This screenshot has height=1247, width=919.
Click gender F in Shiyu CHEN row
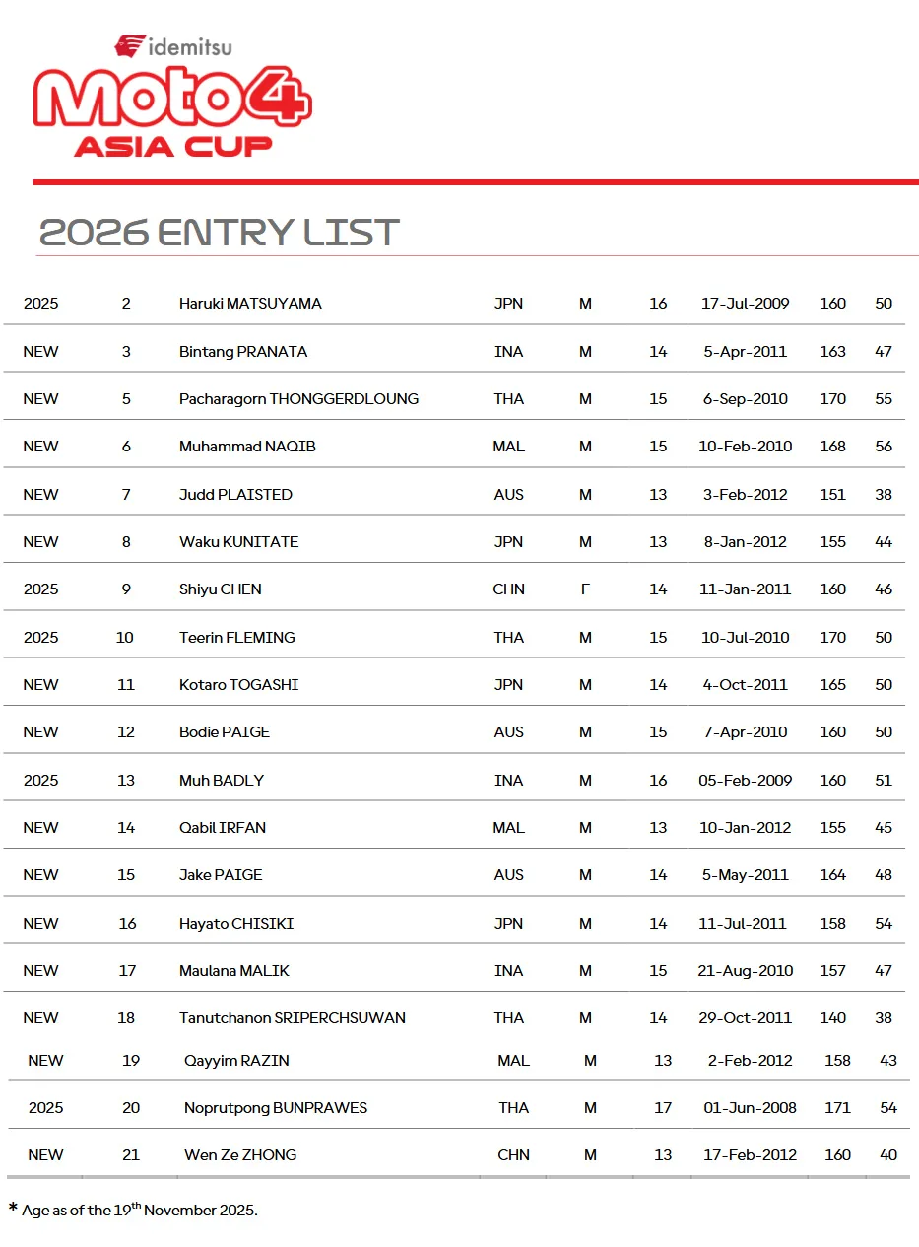click(x=585, y=589)
